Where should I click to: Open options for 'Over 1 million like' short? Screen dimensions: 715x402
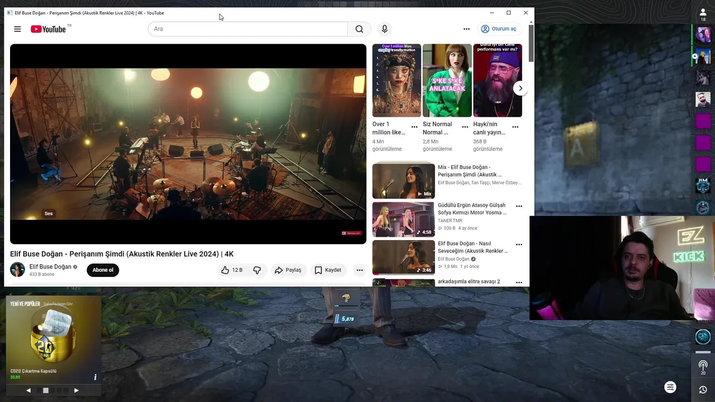pyautogui.click(x=414, y=127)
